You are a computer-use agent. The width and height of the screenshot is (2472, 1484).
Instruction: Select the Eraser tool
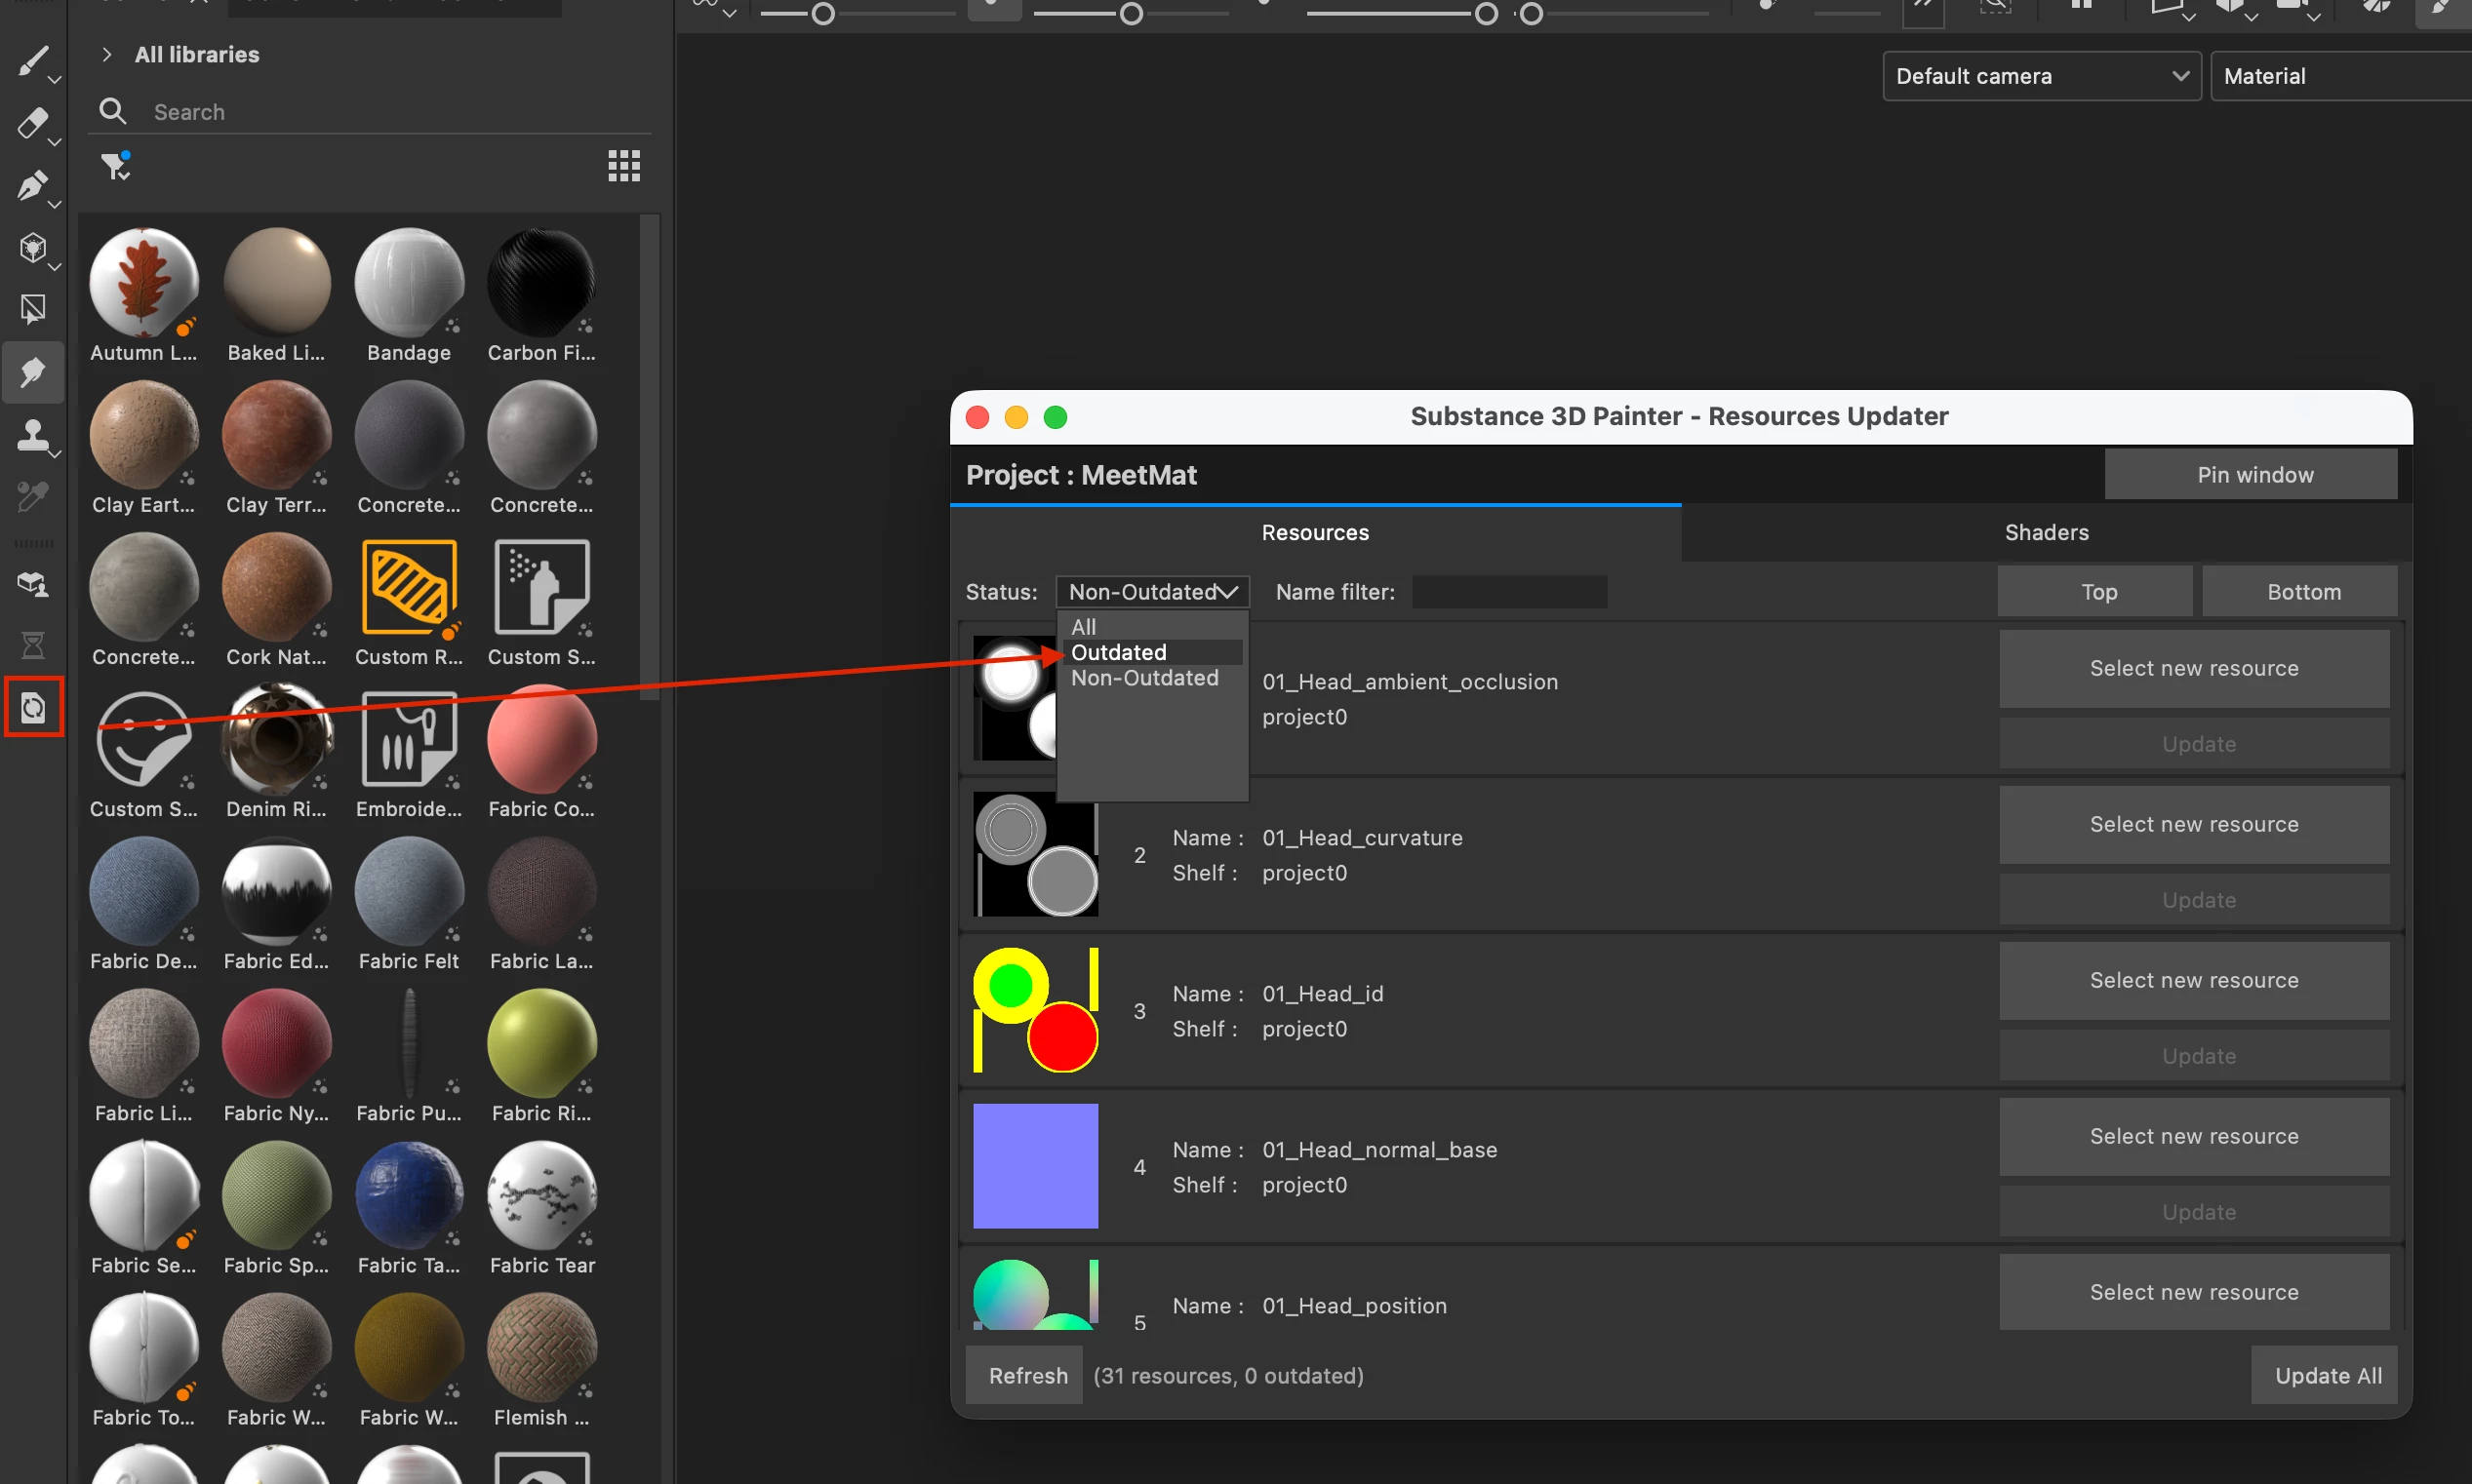tap(32, 124)
